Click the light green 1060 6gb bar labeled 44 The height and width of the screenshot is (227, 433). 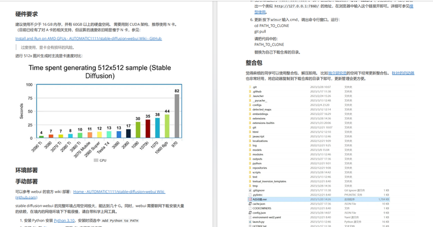pyautogui.click(x=167, y=126)
